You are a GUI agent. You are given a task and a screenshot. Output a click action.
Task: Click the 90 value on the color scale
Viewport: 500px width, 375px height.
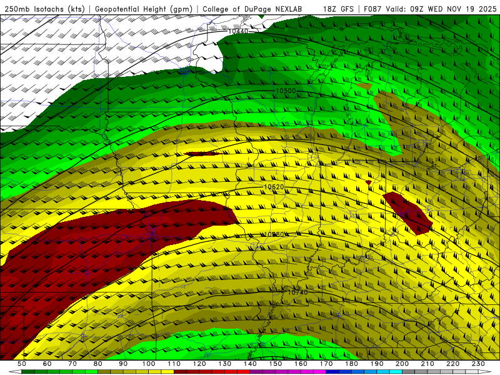click(x=123, y=364)
